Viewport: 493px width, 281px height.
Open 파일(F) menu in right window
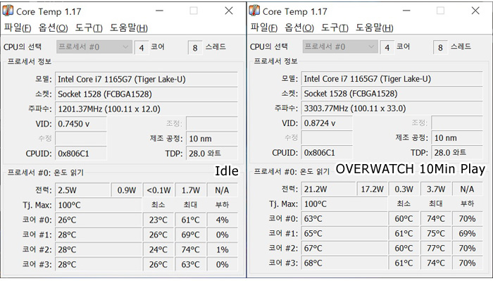click(x=264, y=27)
